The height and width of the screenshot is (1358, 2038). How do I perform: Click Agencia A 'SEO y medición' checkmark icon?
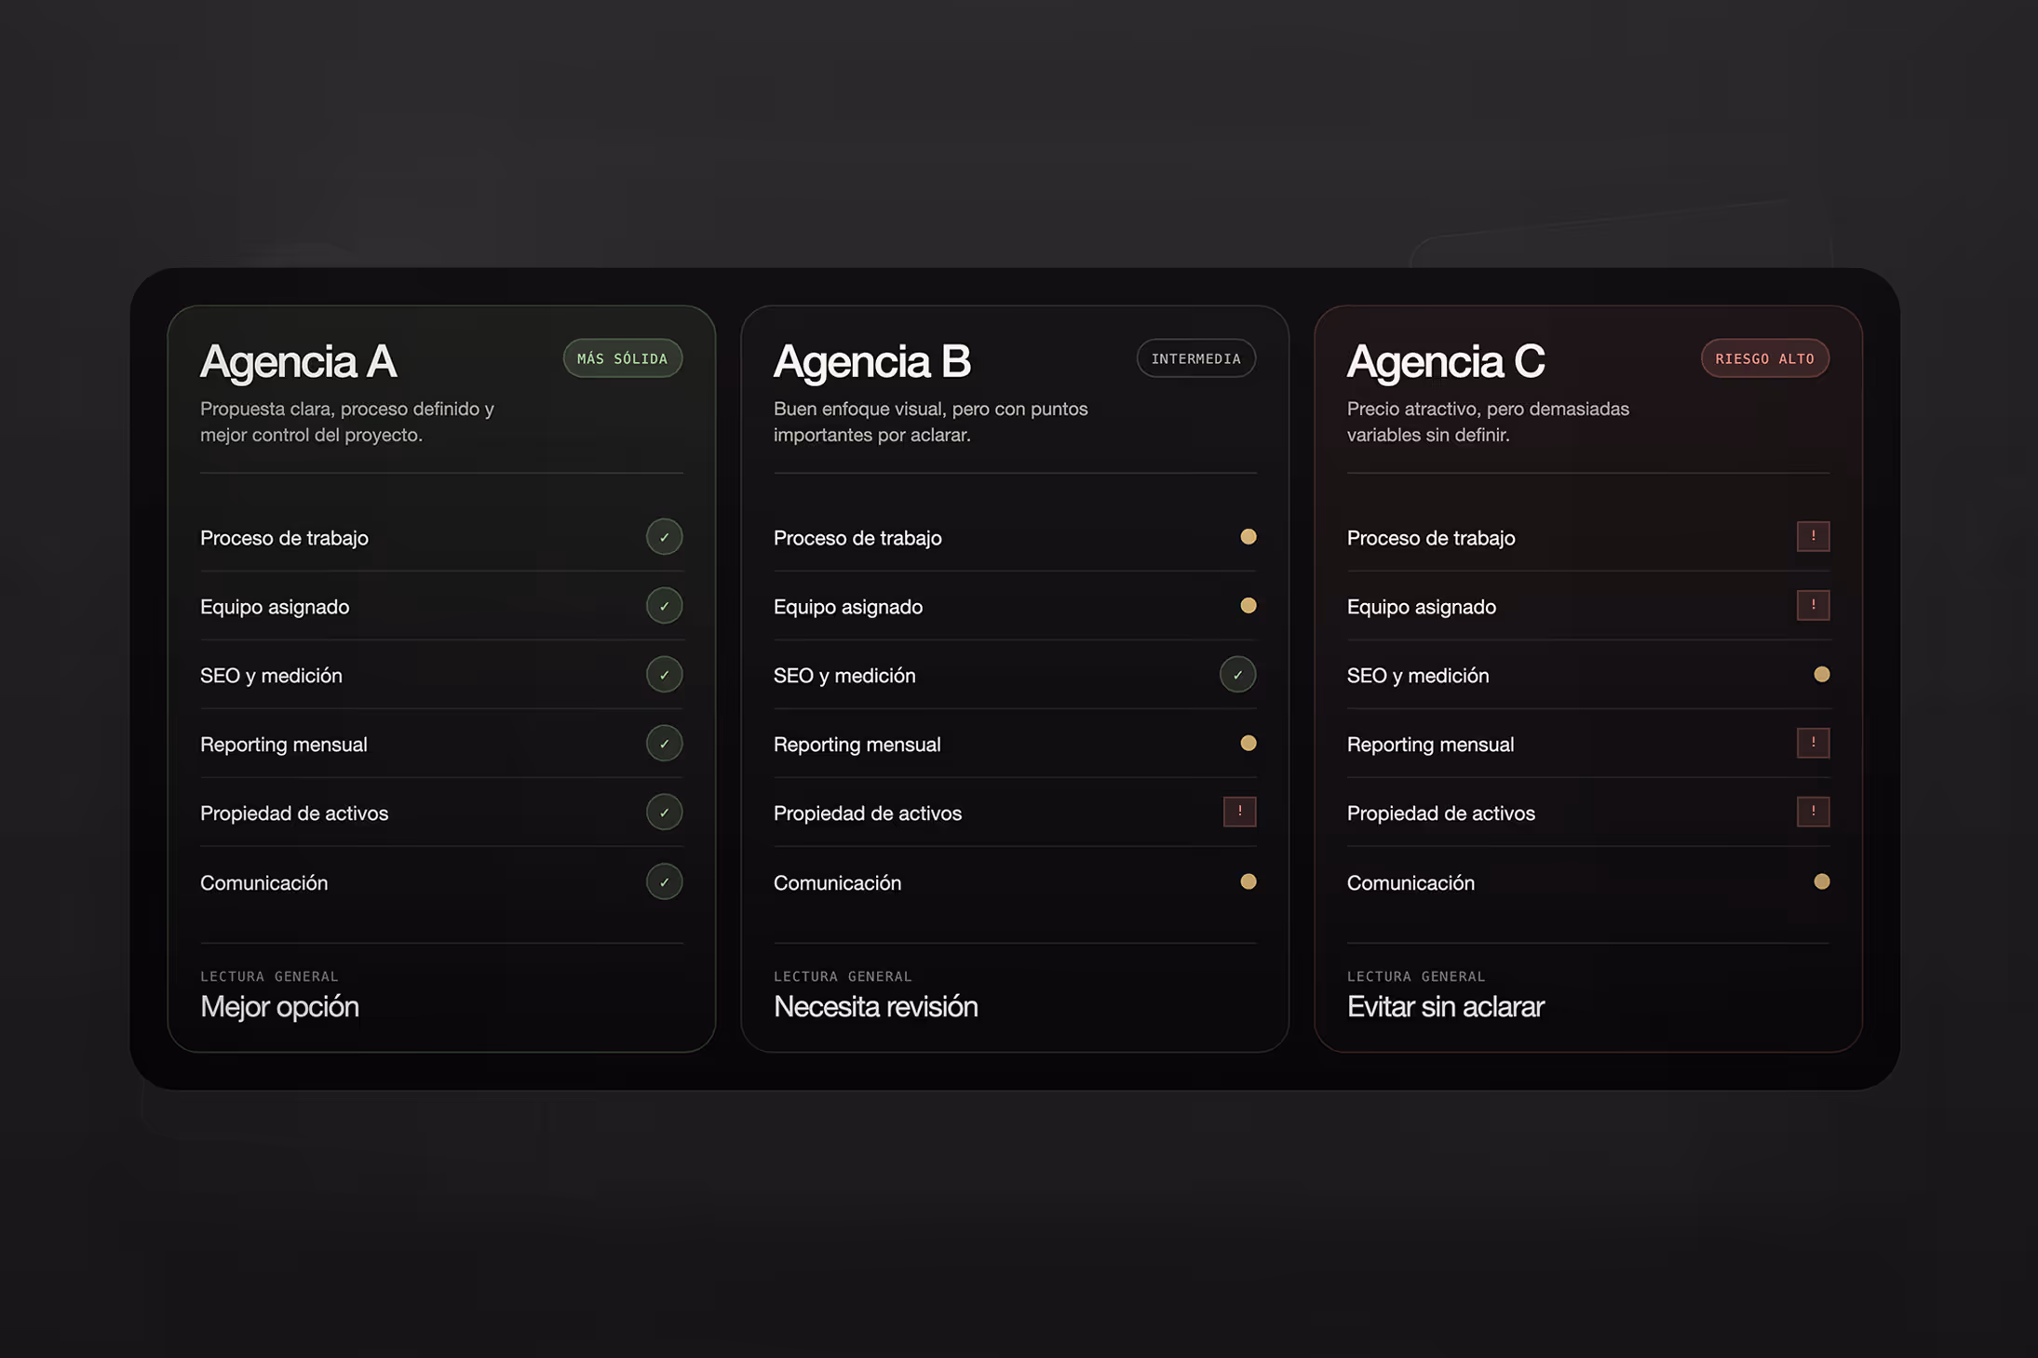(x=664, y=675)
